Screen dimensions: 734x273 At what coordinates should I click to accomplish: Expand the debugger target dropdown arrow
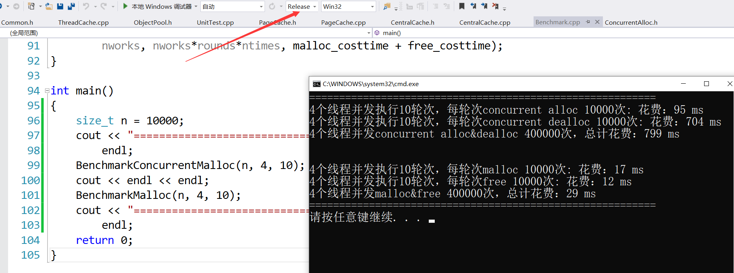point(196,6)
